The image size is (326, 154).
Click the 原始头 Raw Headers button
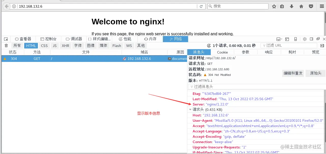click(316, 73)
